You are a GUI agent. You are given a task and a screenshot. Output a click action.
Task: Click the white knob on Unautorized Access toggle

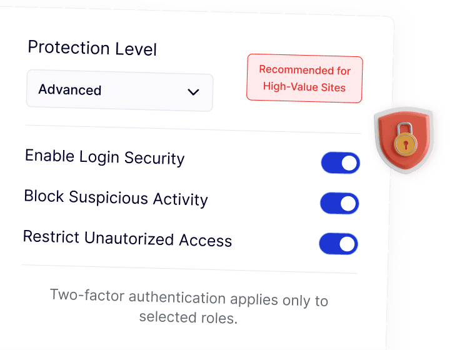[348, 244]
